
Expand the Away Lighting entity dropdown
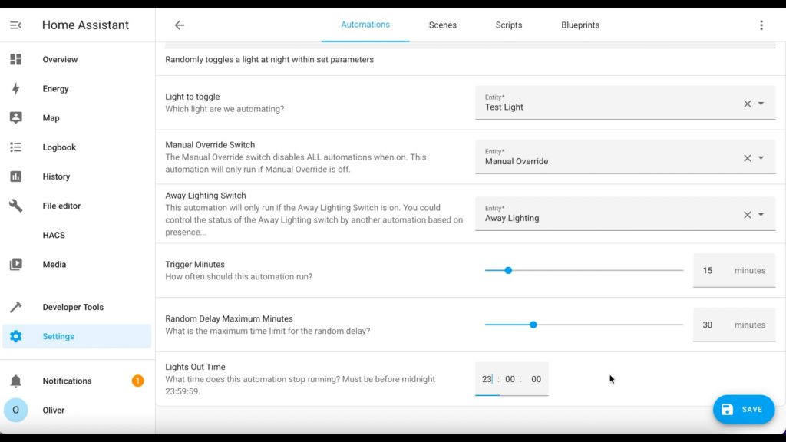click(x=761, y=215)
